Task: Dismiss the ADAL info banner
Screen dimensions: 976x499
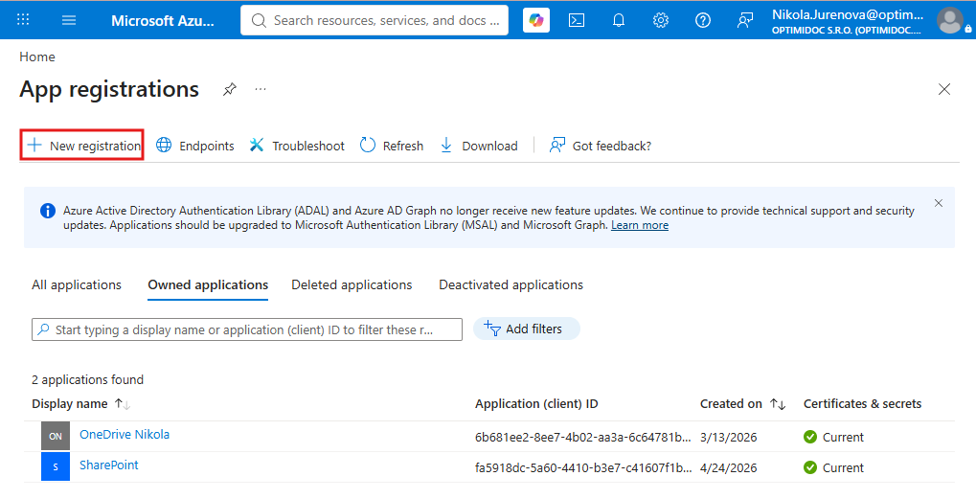Action: tap(939, 203)
